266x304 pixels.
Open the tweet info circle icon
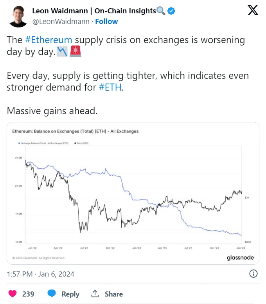coord(253,274)
